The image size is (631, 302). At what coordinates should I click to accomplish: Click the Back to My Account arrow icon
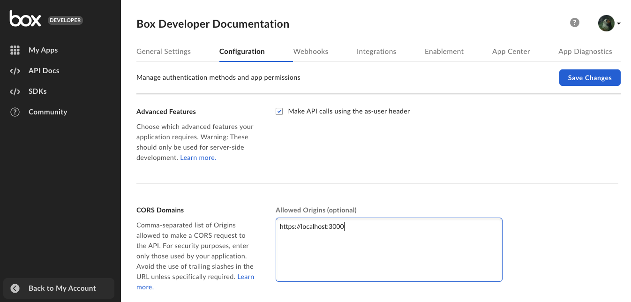pyautogui.click(x=15, y=288)
